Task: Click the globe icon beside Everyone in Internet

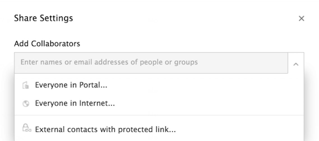Action: point(26,104)
